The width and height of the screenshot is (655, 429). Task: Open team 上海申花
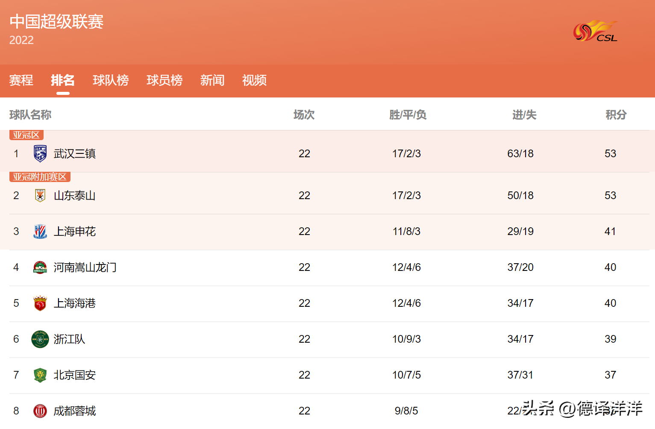click(75, 231)
